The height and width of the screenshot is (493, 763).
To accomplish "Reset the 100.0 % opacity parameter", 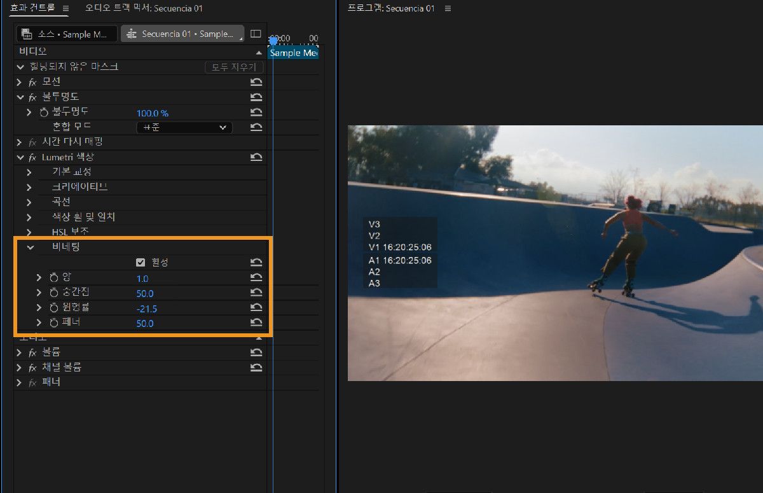I will [x=256, y=112].
